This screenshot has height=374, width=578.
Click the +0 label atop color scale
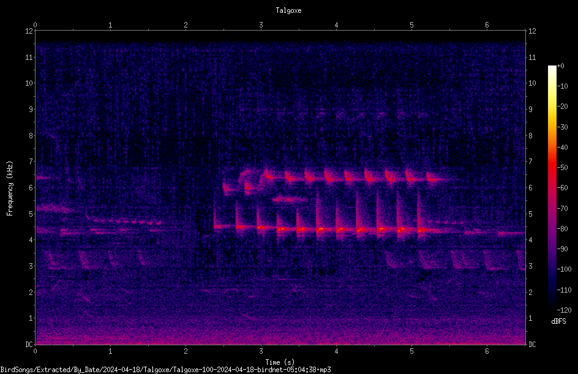560,66
